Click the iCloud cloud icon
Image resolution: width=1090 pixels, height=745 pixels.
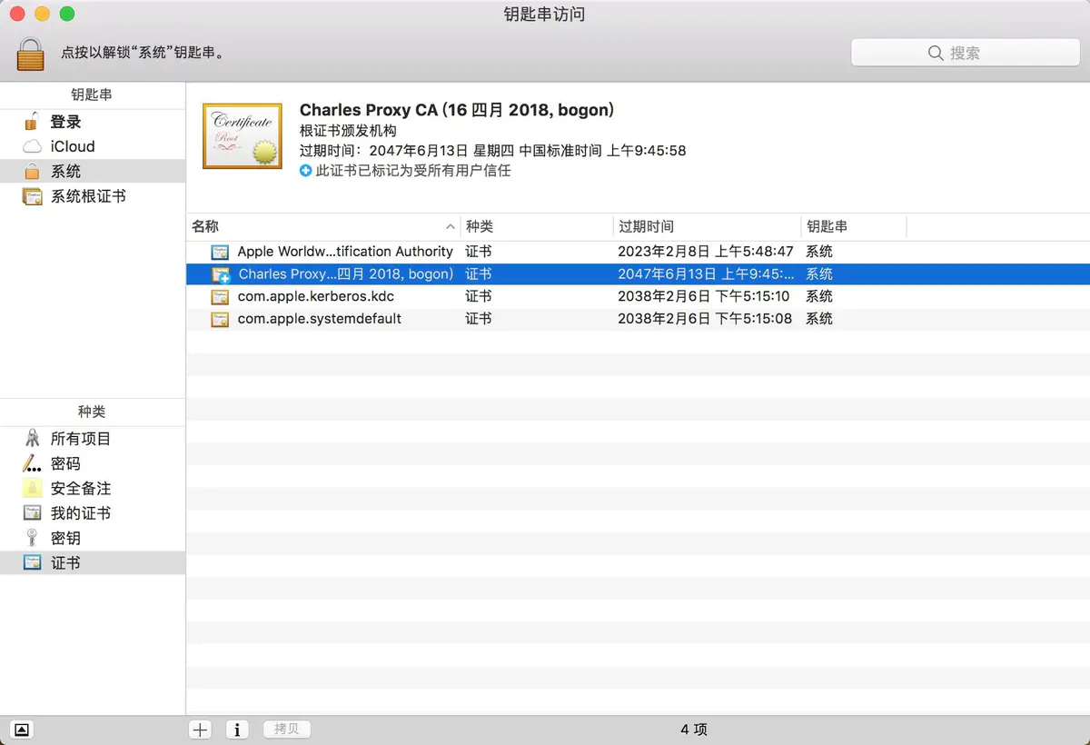coord(32,146)
